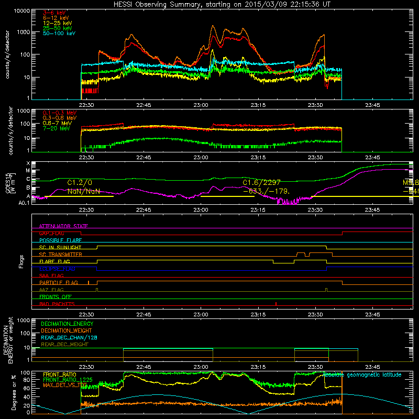Click the GOES15 axis label
419x419 pixels.
point(8,183)
